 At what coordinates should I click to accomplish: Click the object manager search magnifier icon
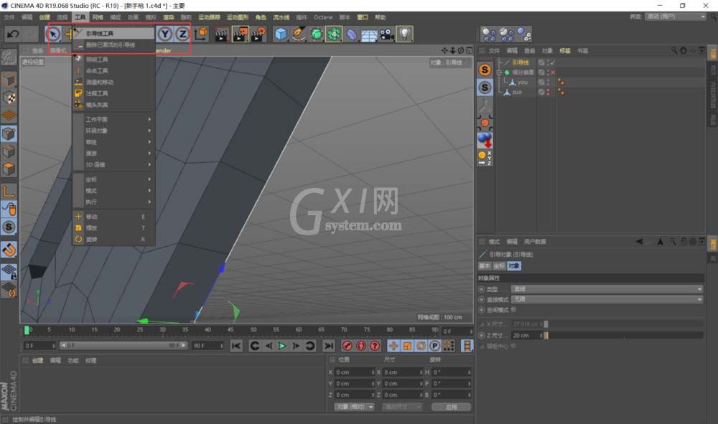point(674,50)
